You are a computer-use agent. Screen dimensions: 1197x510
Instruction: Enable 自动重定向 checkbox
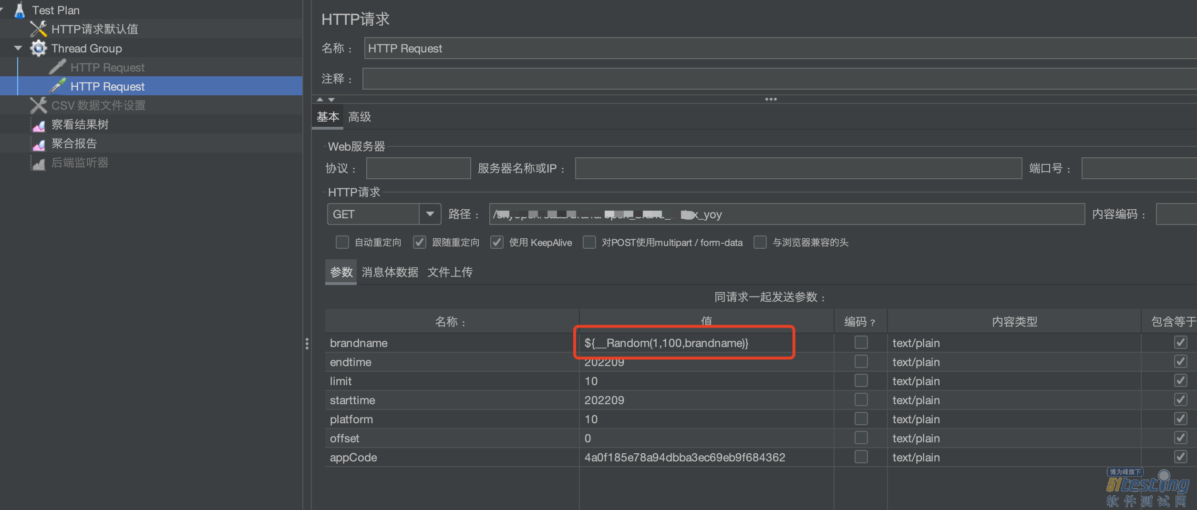pyautogui.click(x=342, y=242)
